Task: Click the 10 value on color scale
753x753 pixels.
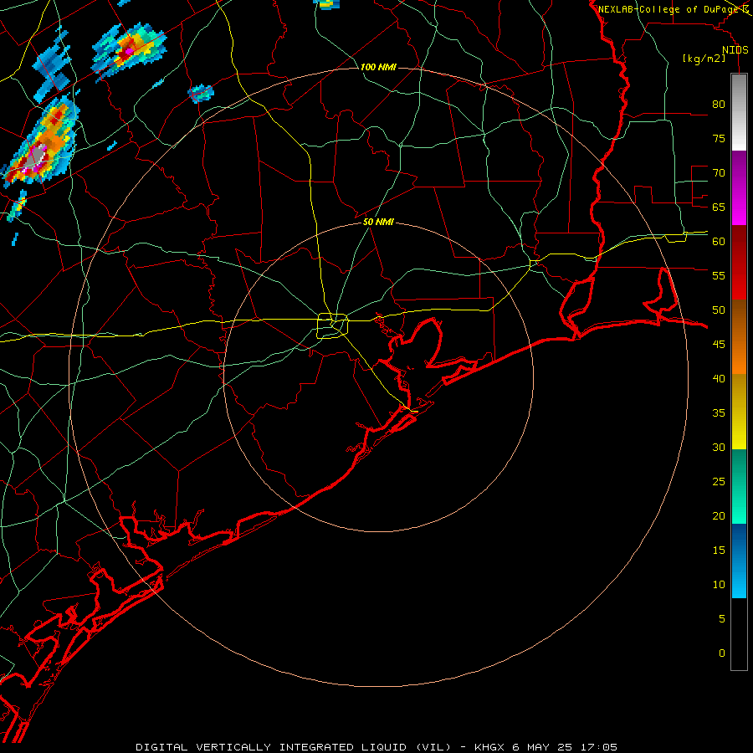Action: click(x=719, y=585)
